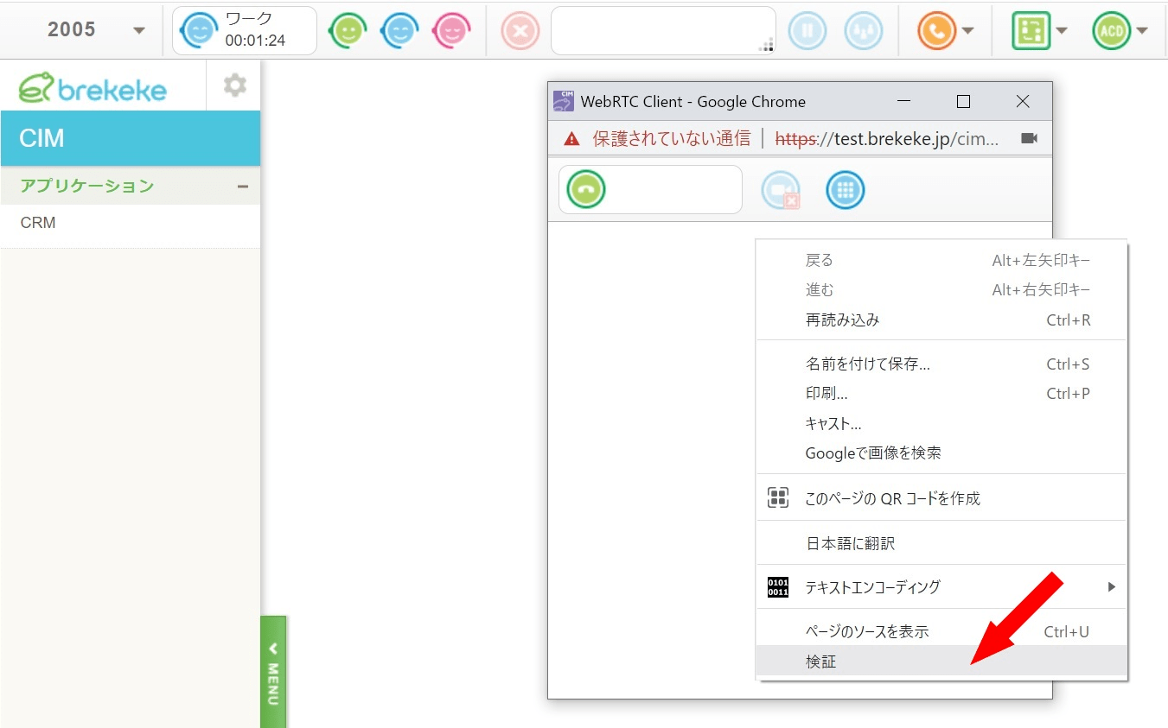The width and height of the screenshot is (1168, 728).
Task: Click the pause icon in the top toolbar
Action: (x=807, y=28)
